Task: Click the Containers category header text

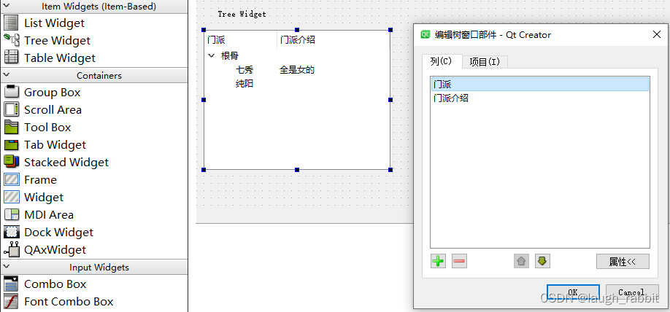Action: point(99,75)
